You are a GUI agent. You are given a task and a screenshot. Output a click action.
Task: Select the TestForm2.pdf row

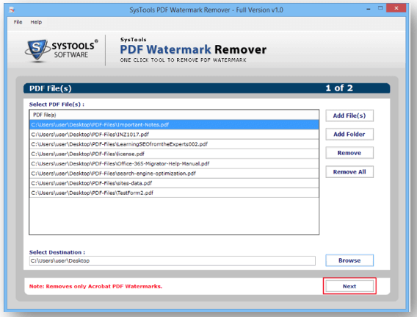(174, 193)
